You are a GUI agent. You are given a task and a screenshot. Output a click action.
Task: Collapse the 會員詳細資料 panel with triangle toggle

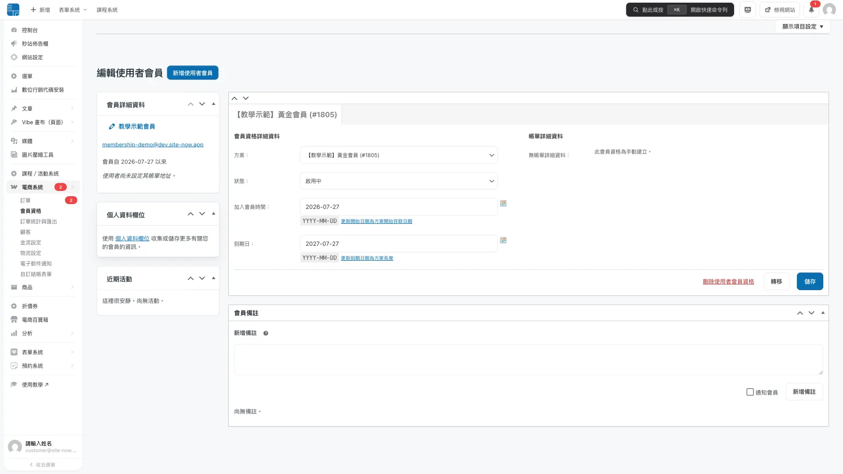coord(213,104)
